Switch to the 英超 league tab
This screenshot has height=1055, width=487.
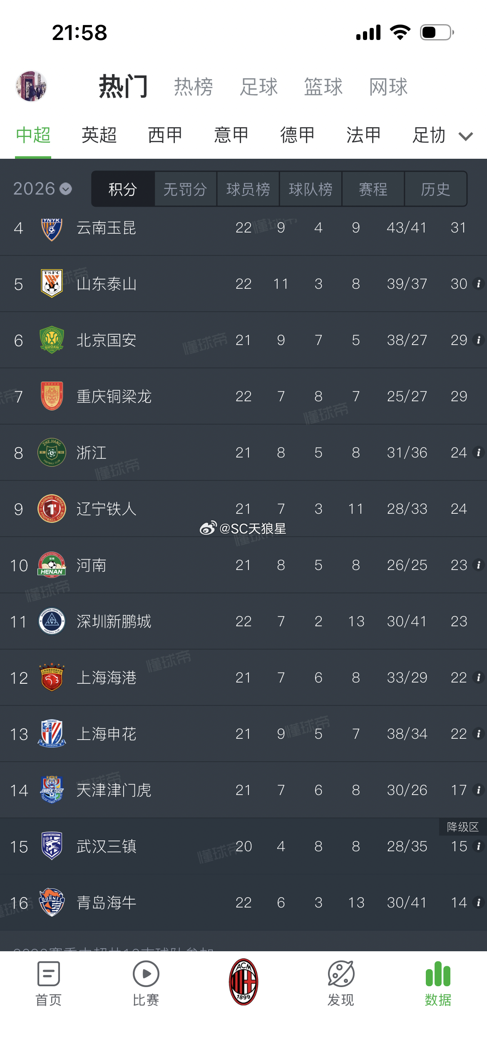tap(99, 135)
